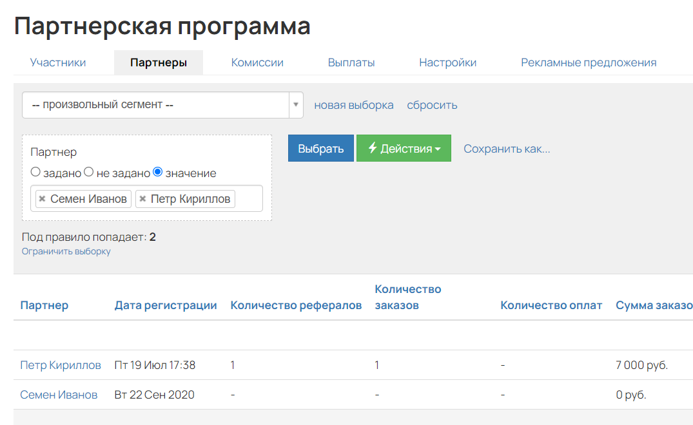Sort by Количество рефералов column header

pyautogui.click(x=296, y=305)
